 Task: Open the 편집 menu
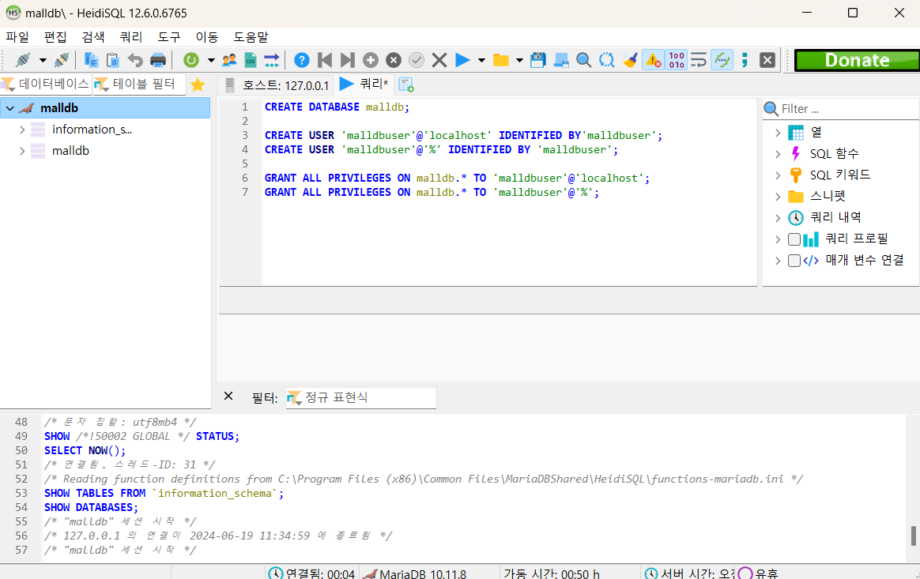point(56,37)
